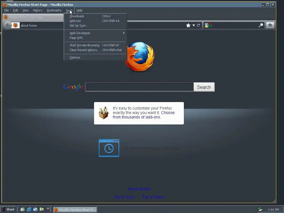
Task: Click the Google search field on start page
Action: (139, 87)
